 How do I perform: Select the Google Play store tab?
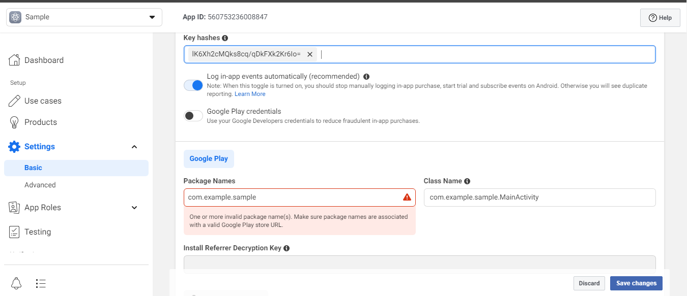tap(209, 158)
